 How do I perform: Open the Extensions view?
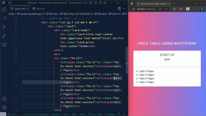[x=4, y=44]
